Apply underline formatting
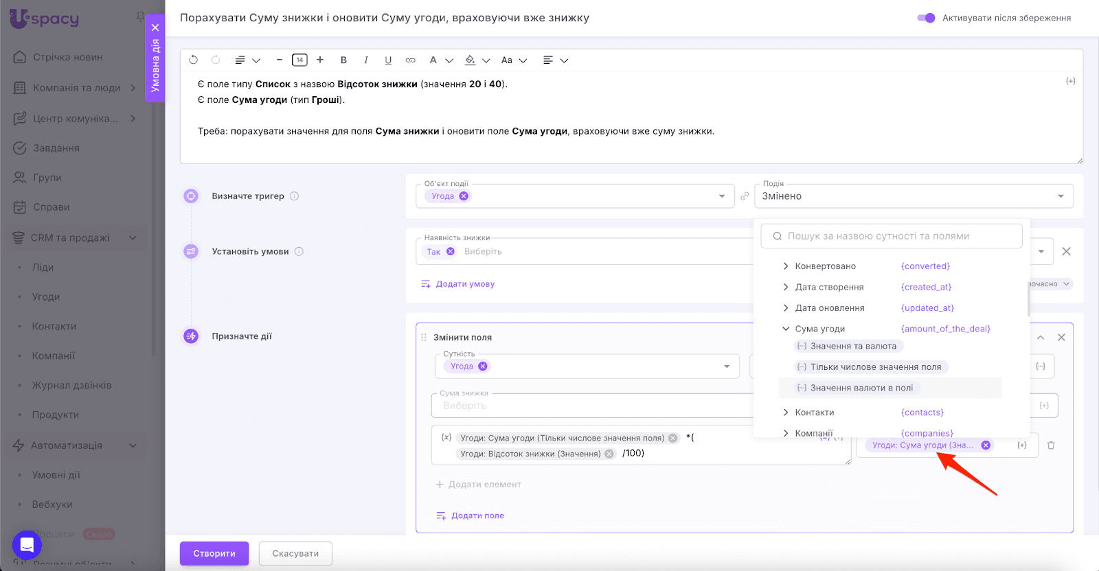The width and height of the screenshot is (1099, 571). coord(388,60)
